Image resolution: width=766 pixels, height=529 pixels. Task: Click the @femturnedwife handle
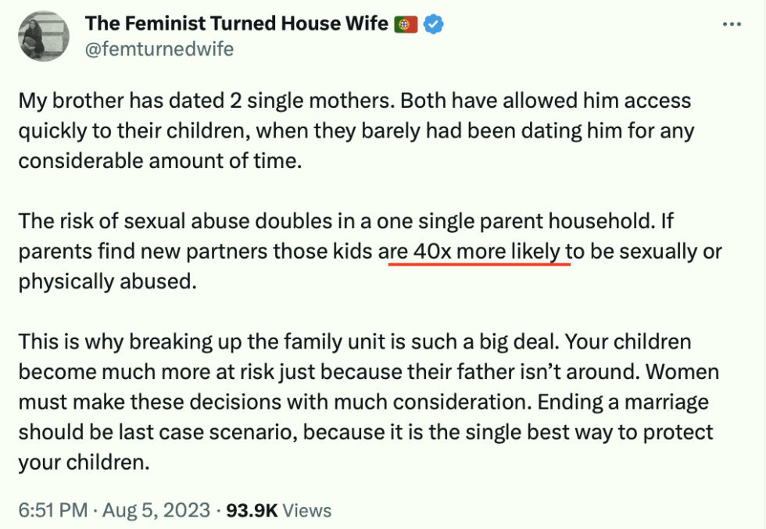tap(159, 49)
